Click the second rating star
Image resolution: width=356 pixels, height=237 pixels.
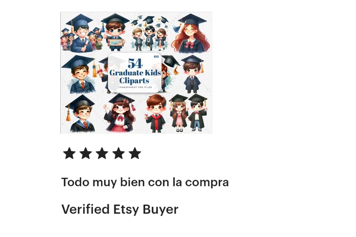(85, 153)
